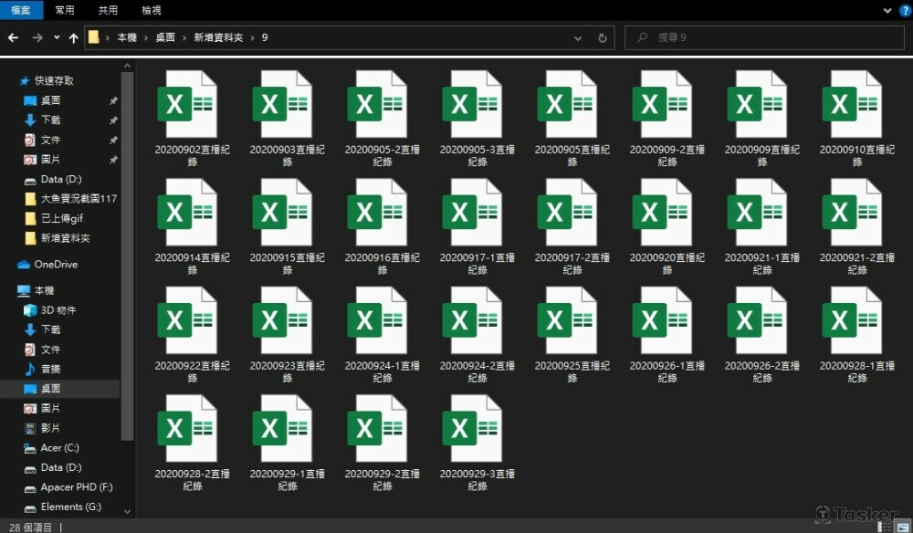This screenshot has height=533, width=913.
Task: Click 桌面 in the address breadcrumb
Action: tap(165, 38)
